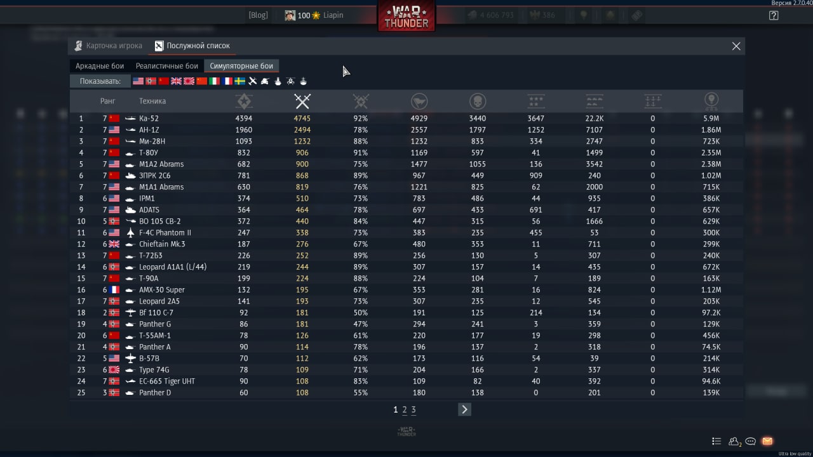Open the mail inbox icon
Image resolution: width=813 pixels, height=457 pixels.
tap(767, 441)
